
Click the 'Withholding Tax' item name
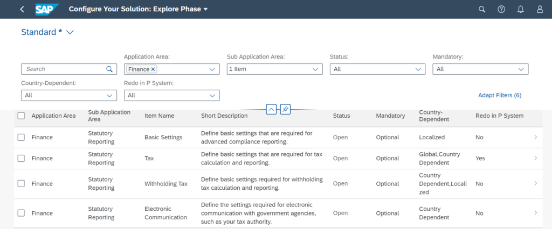pyautogui.click(x=166, y=183)
